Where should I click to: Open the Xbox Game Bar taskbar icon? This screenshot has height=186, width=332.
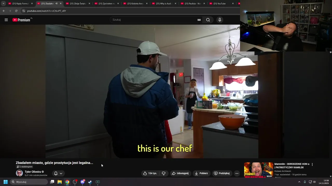pos(98,182)
